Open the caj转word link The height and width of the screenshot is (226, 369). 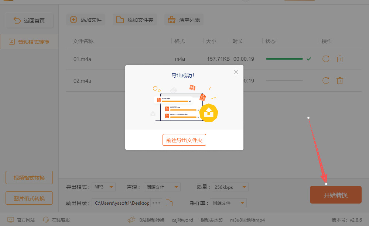pyautogui.click(x=182, y=220)
